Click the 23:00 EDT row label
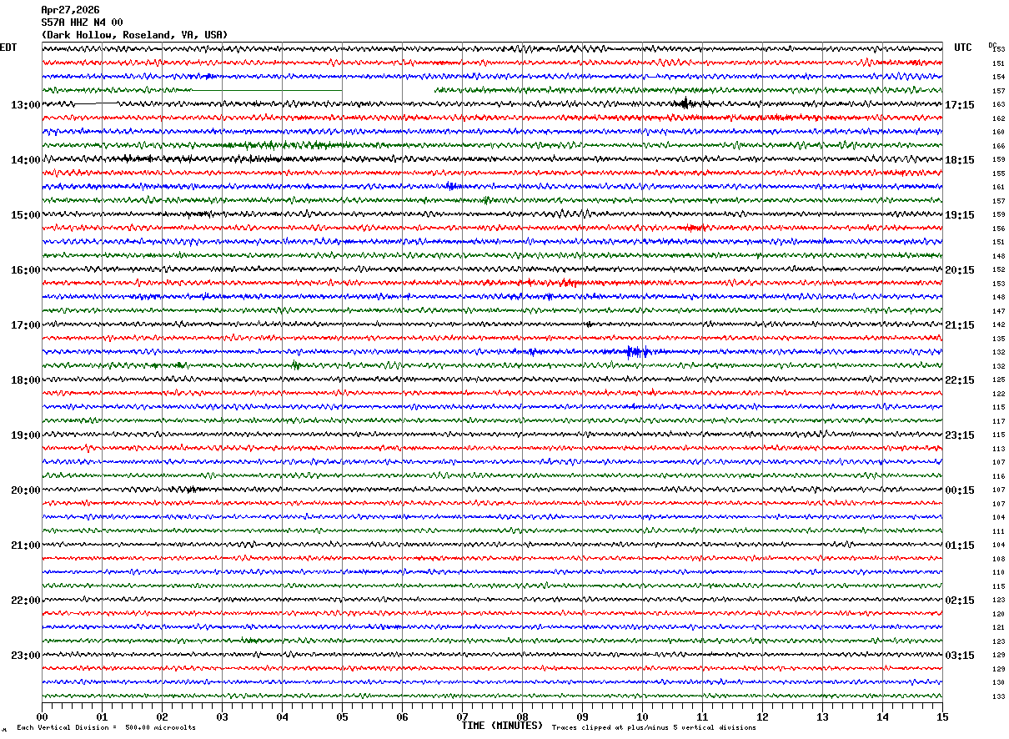The image size is (1009, 739). (x=25, y=656)
